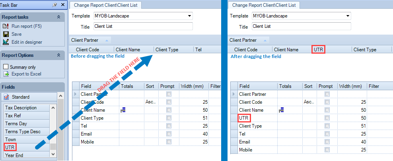Open the Template dropdown in the left report
The image size is (393, 161).
189,16
